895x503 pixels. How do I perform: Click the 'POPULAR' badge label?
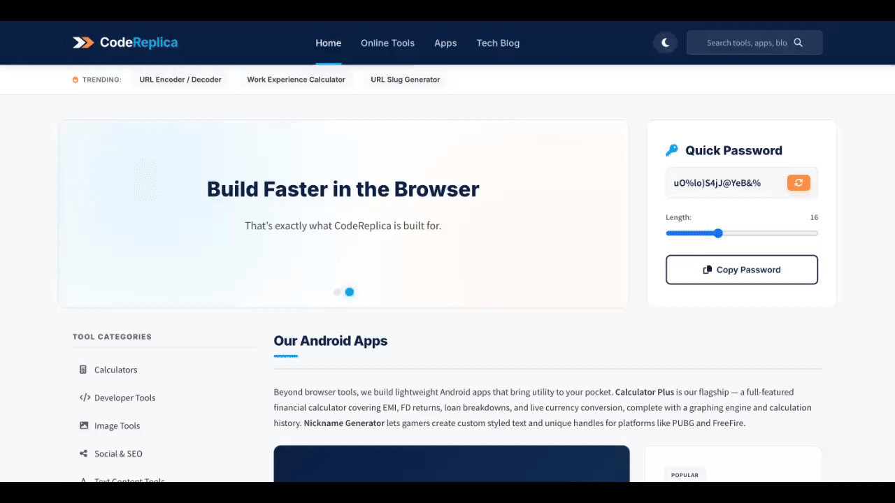click(685, 475)
